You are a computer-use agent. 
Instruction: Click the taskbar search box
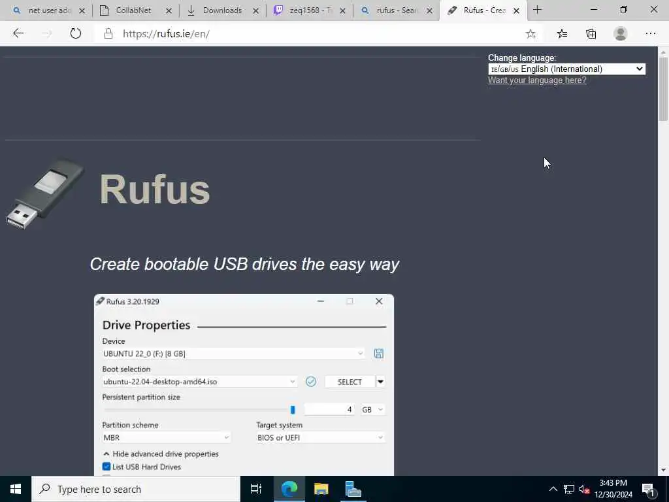(x=136, y=489)
